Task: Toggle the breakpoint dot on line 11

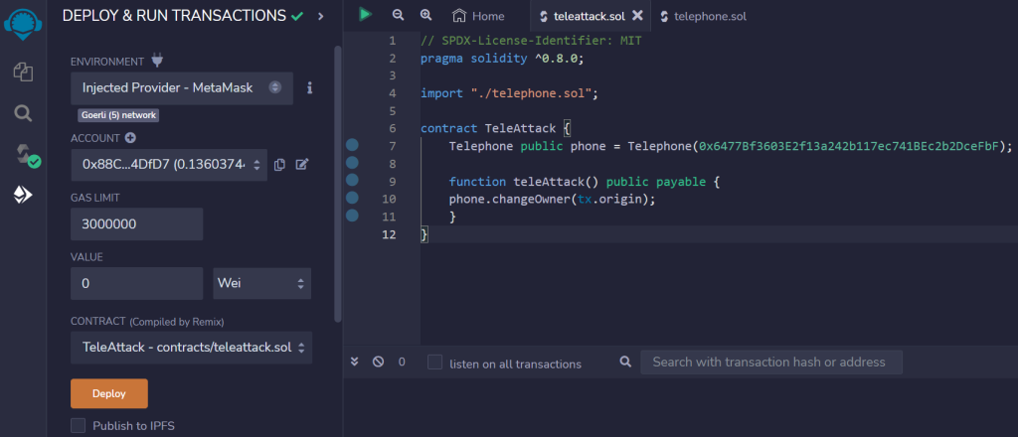Action: [353, 216]
